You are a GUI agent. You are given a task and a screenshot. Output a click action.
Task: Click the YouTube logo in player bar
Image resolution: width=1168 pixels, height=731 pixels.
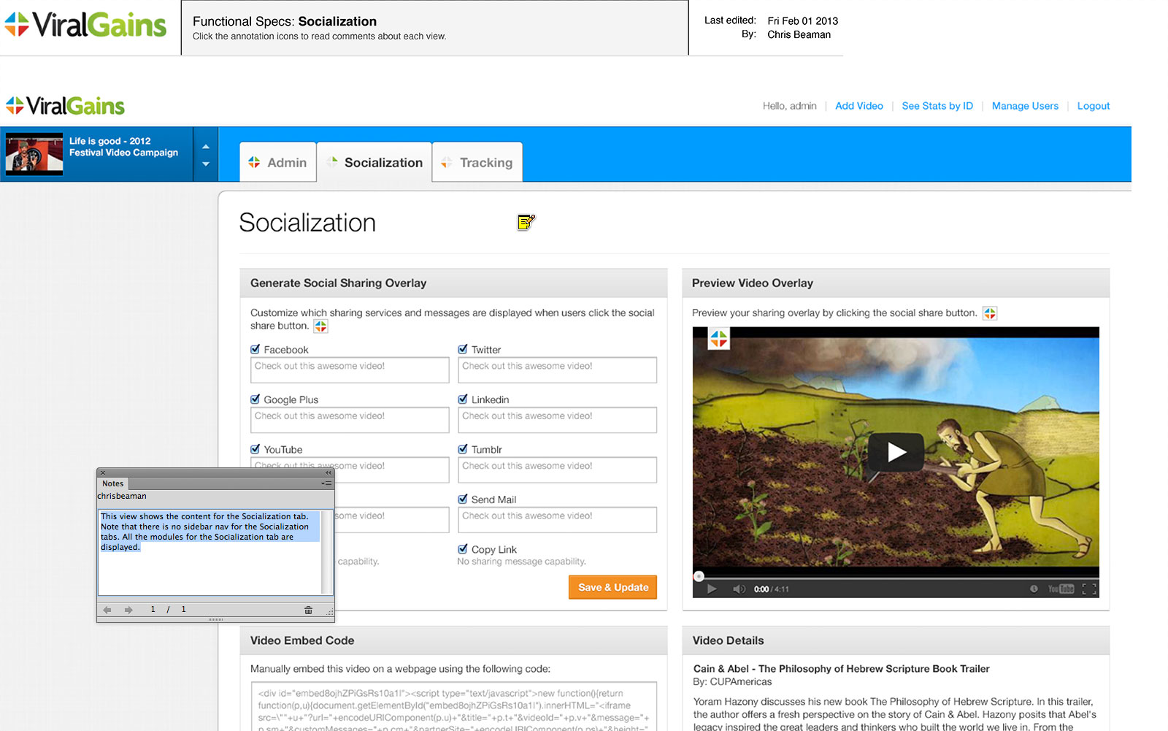click(x=1061, y=589)
